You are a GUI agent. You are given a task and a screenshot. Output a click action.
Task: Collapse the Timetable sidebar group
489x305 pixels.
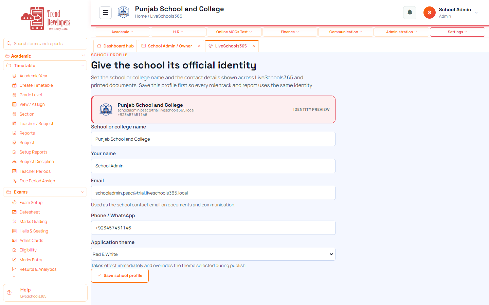point(82,65)
